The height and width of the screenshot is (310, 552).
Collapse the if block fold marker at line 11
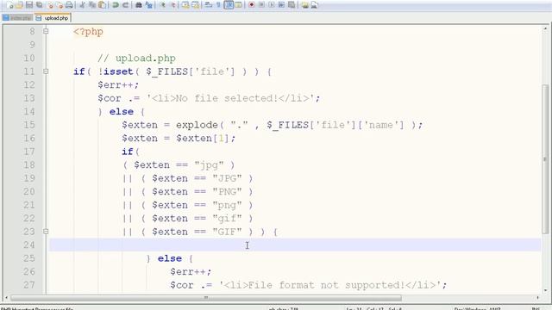(x=46, y=71)
